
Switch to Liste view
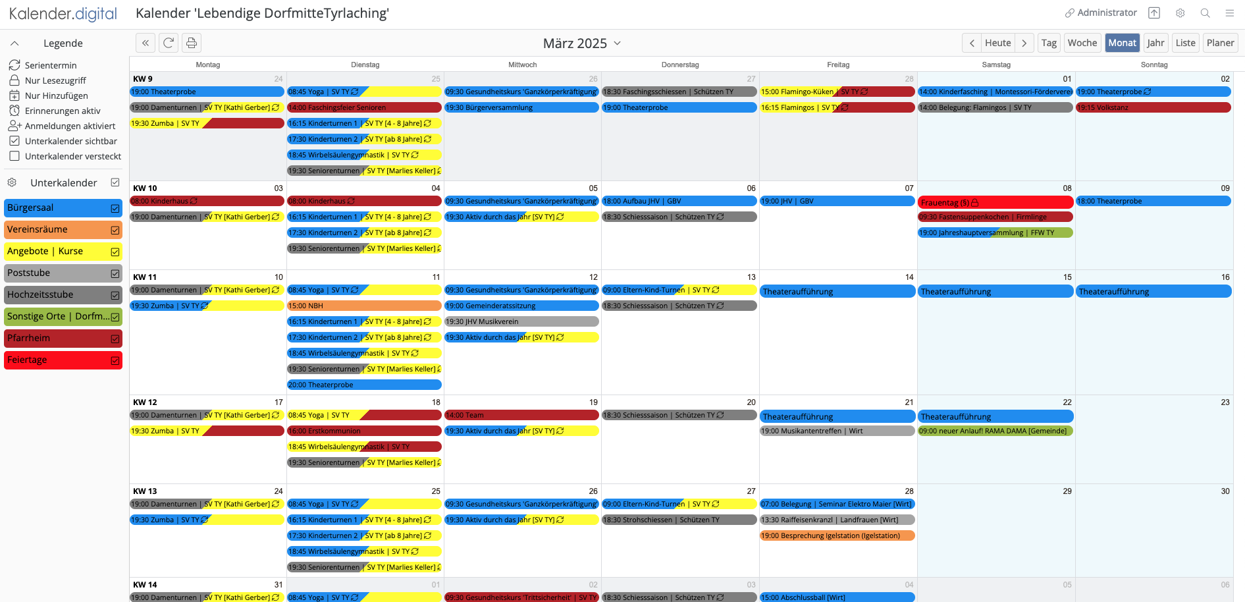click(1185, 43)
